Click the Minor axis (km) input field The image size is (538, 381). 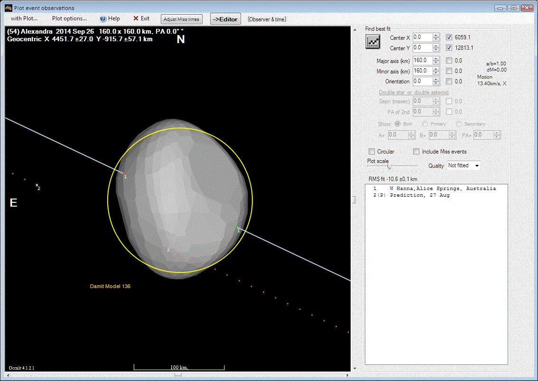[423, 71]
